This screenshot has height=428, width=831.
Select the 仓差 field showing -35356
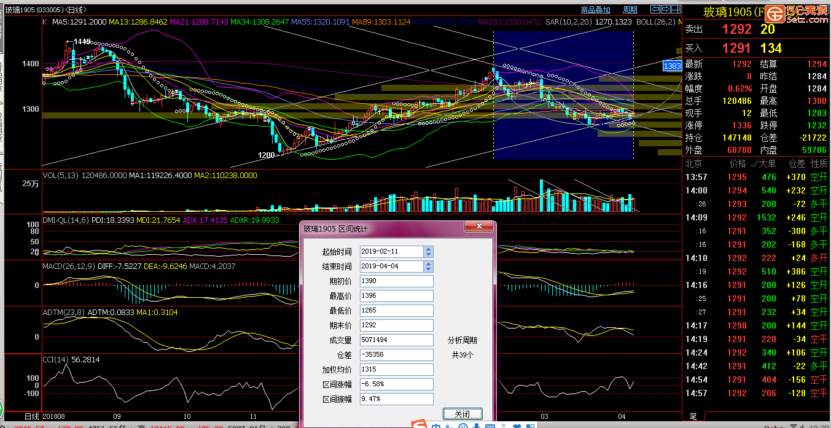click(x=396, y=355)
